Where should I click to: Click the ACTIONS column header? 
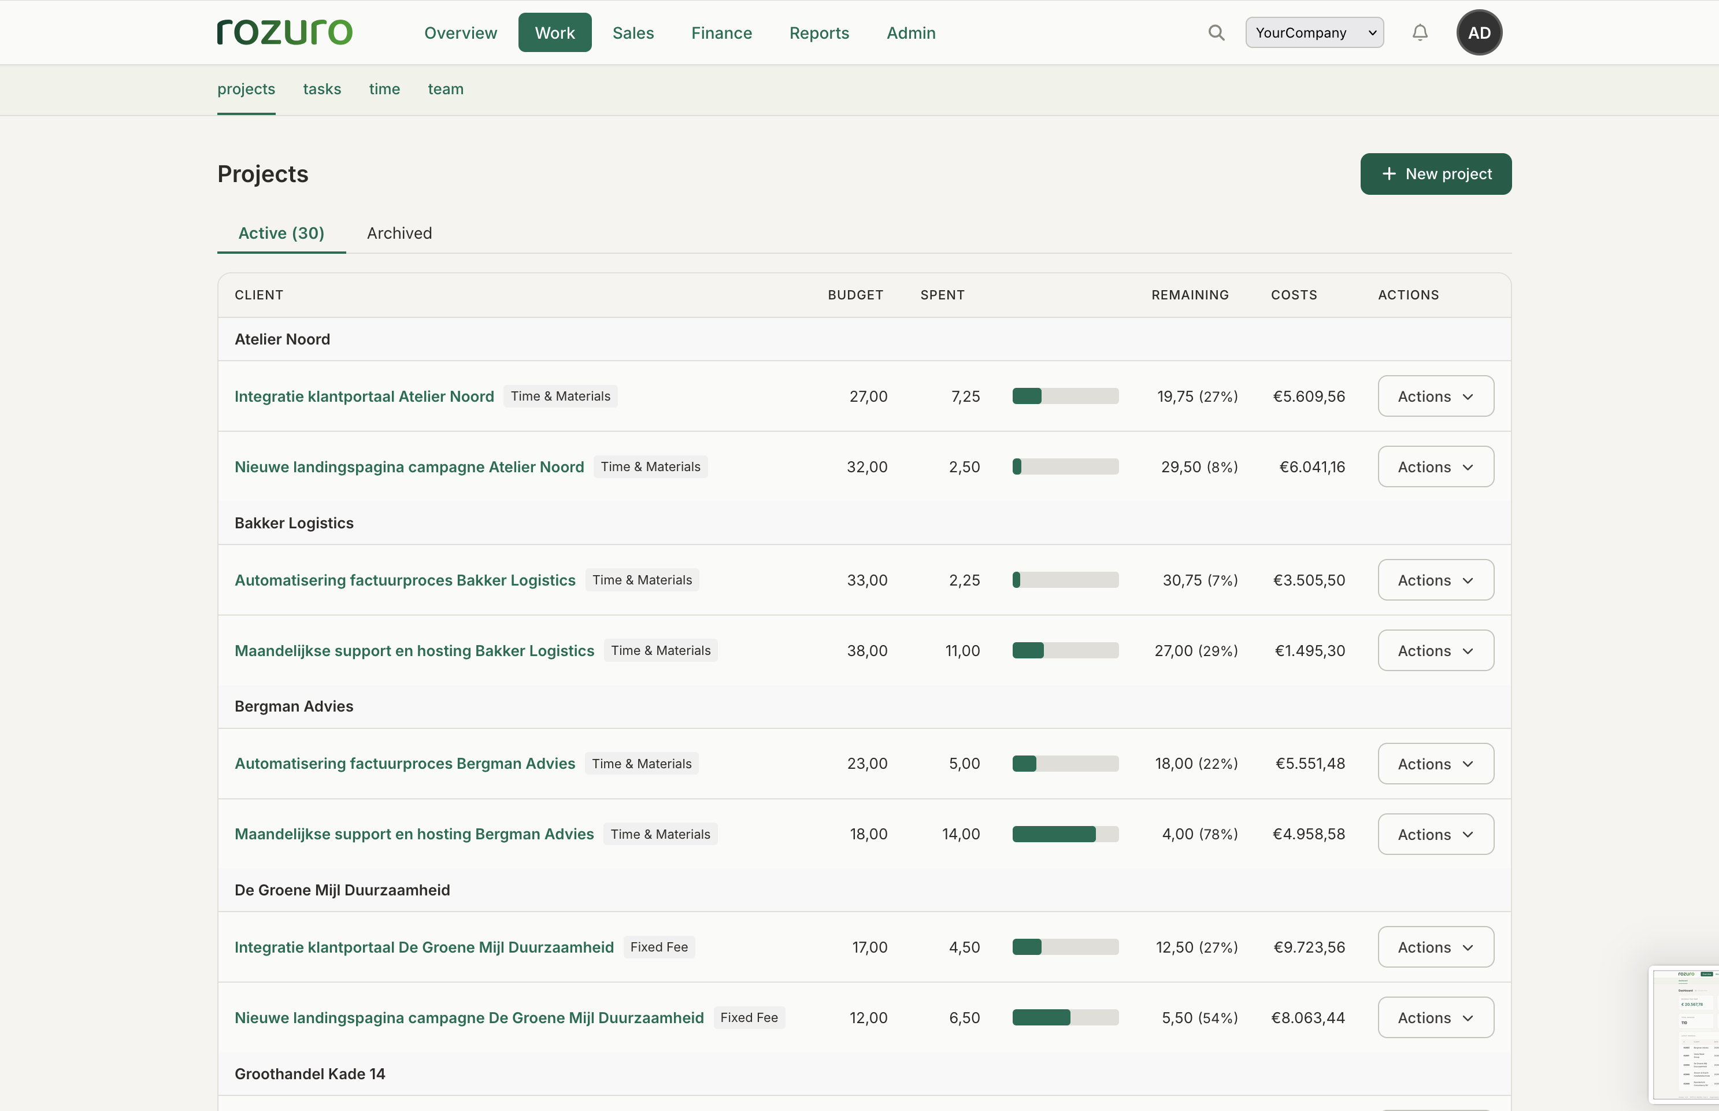(1408, 295)
